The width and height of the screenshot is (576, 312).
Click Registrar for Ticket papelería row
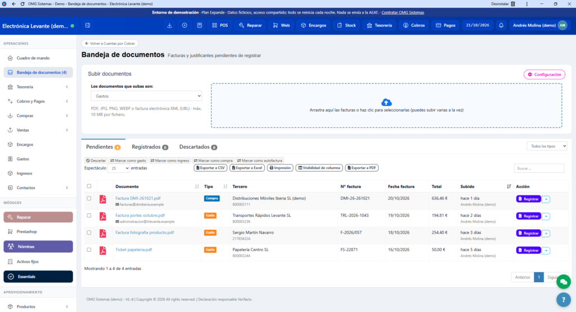pos(528,250)
